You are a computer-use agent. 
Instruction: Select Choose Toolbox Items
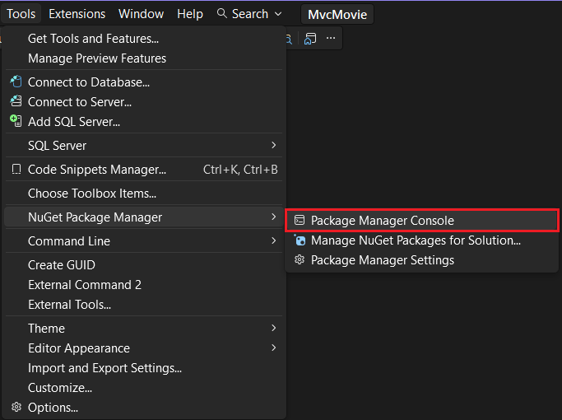click(x=144, y=194)
